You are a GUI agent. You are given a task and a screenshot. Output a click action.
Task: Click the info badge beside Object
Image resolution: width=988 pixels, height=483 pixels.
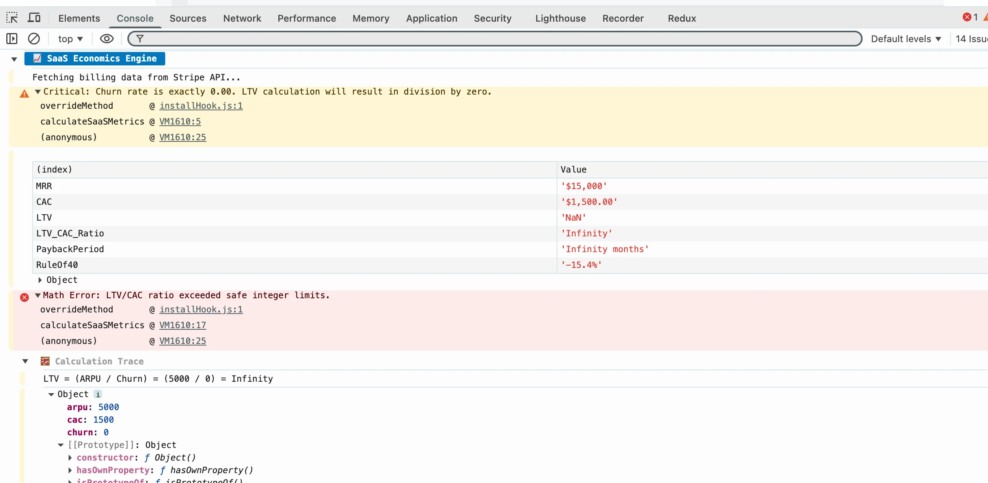coord(98,394)
